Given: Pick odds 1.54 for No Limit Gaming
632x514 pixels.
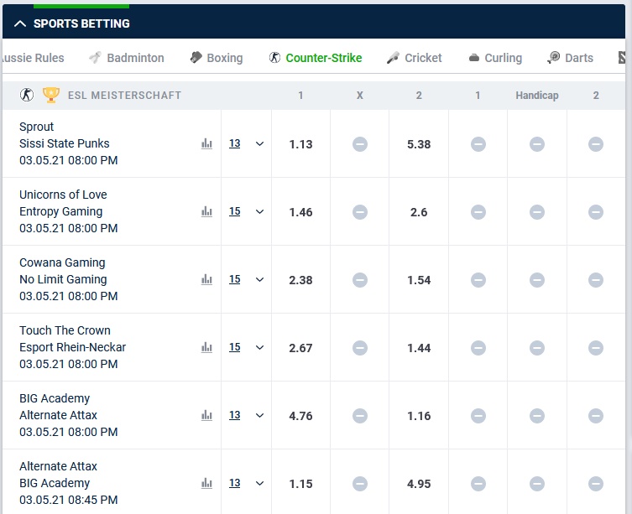Looking at the screenshot, I should 419,280.
